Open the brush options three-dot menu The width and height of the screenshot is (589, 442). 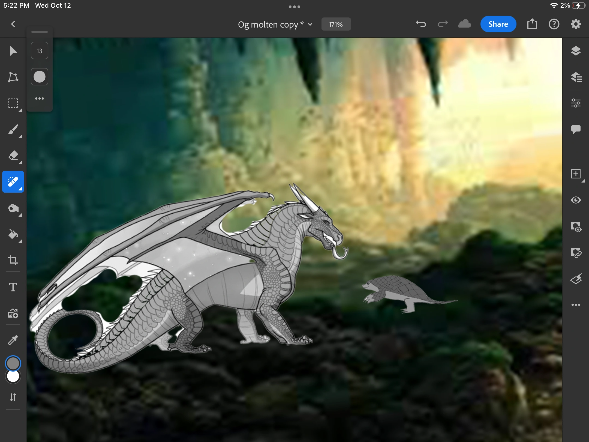(x=40, y=98)
